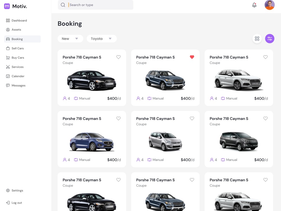The height and width of the screenshot is (211, 281).
Task: Click transmission icon on the silver minivan card
Action: [149, 160]
